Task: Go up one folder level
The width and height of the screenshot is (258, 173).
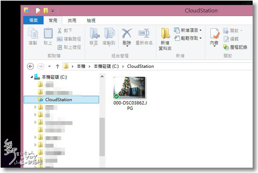Action: (57, 66)
